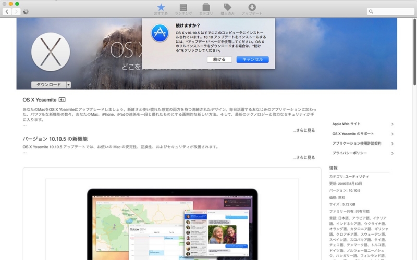Expand the description with さらに見る
The image size is (417, 260).
[x=304, y=131]
